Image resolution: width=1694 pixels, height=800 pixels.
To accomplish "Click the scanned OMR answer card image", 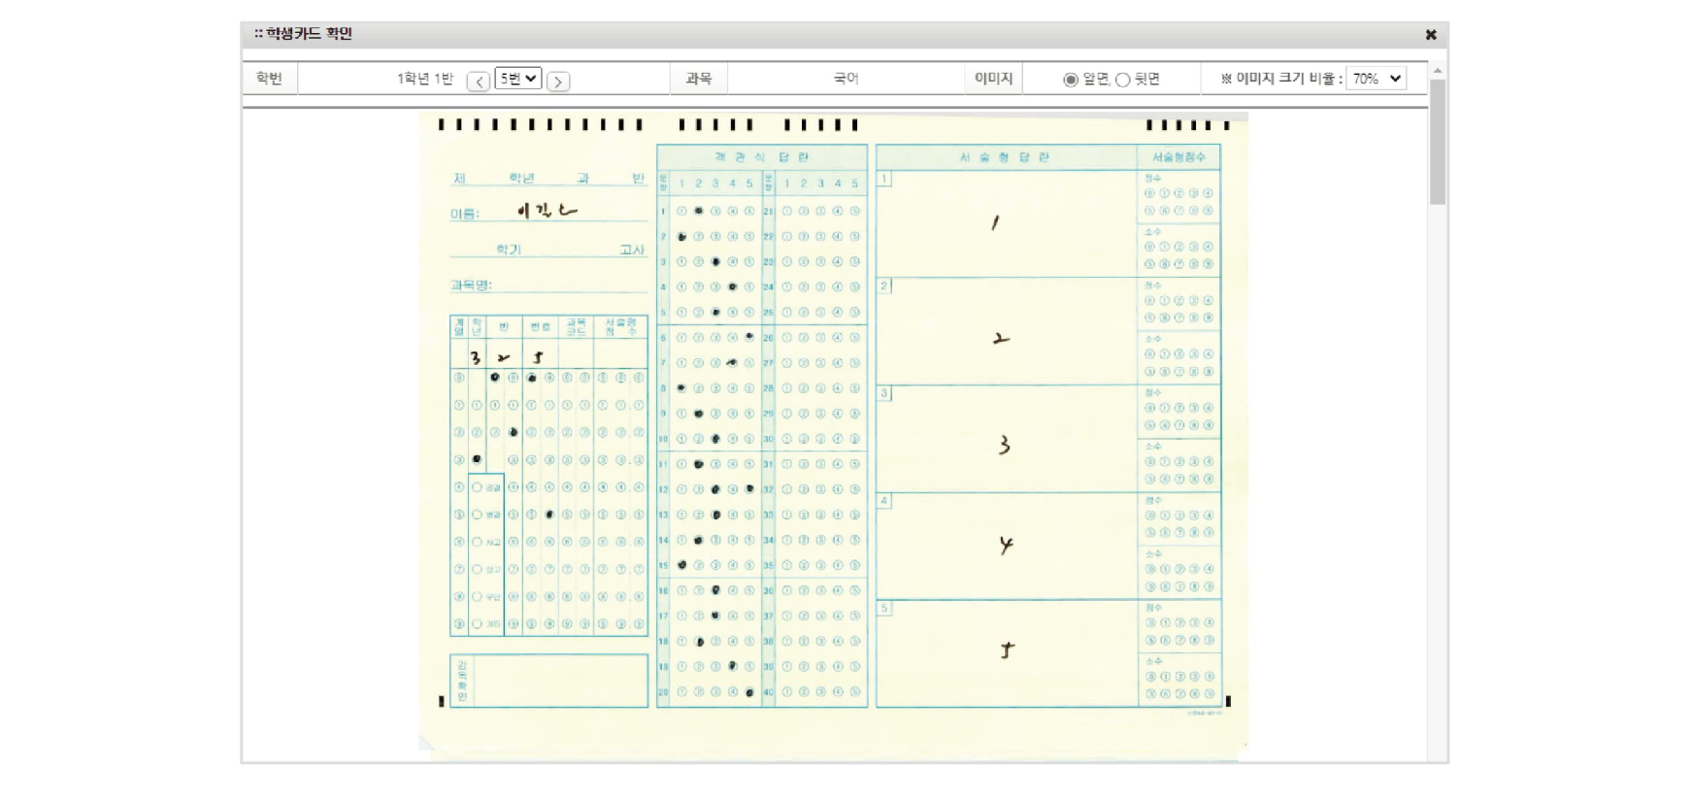I will [x=833, y=435].
